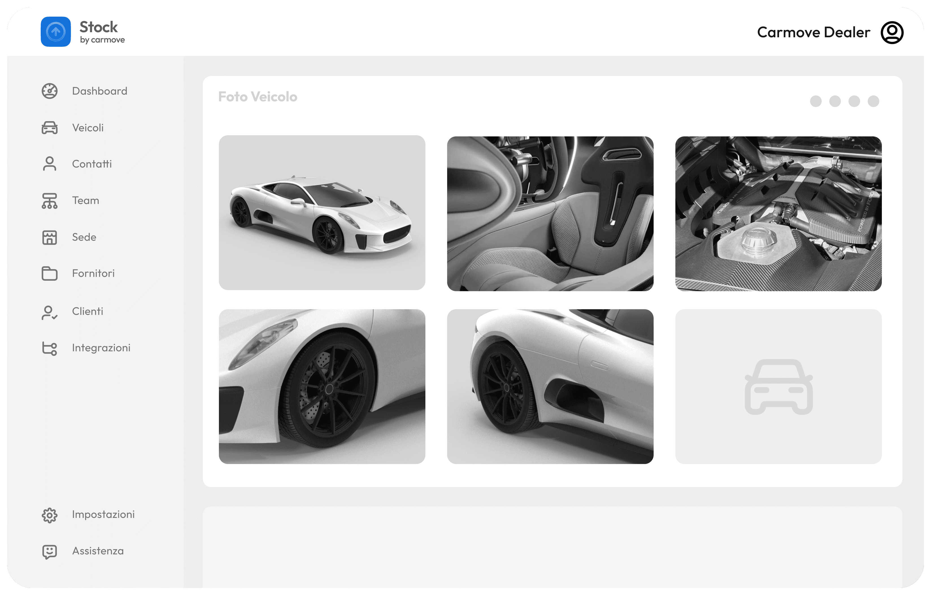Click the Impostazioni gear icon

49,515
